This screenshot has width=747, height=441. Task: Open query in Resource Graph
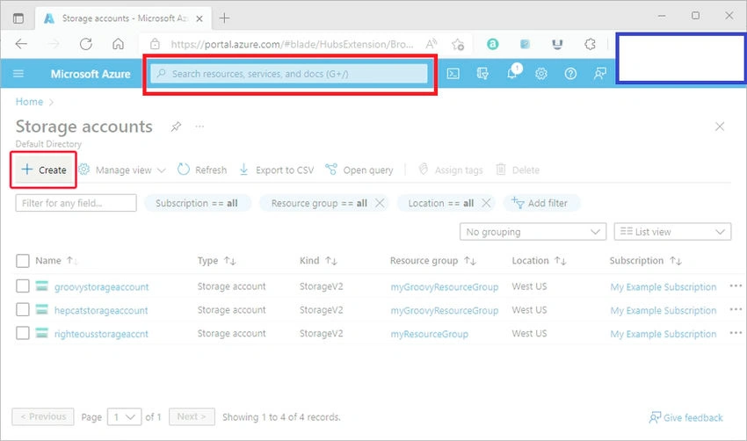coord(359,170)
